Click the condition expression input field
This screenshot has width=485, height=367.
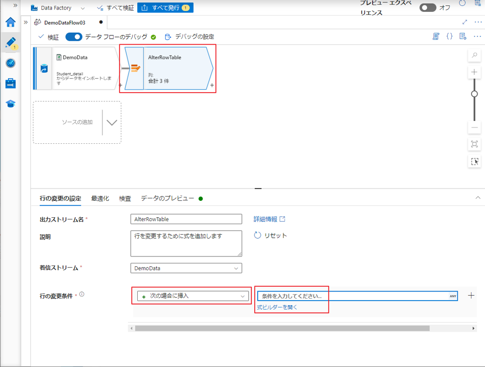tap(358, 296)
